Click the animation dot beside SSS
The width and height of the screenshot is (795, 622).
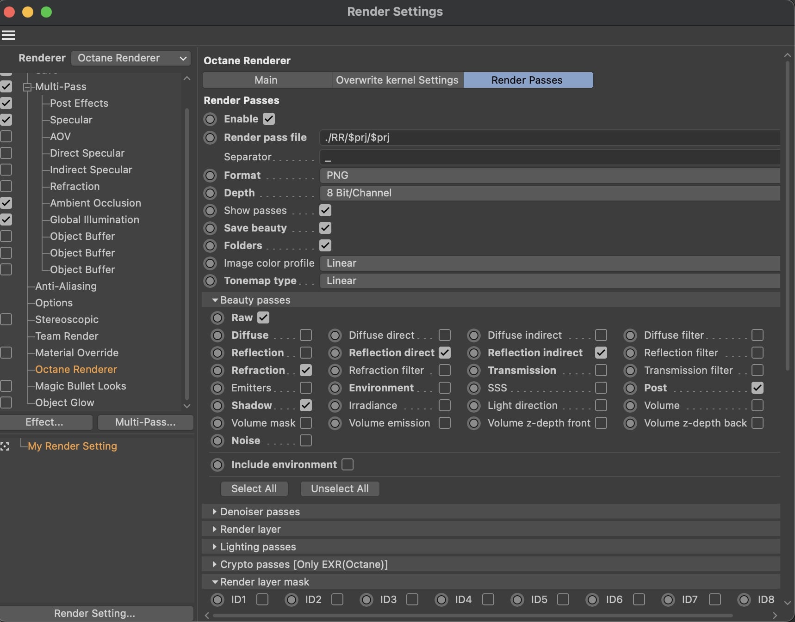click(x=474, y=388)
